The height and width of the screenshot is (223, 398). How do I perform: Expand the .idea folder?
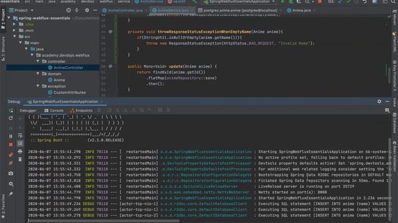pos(14,24)
